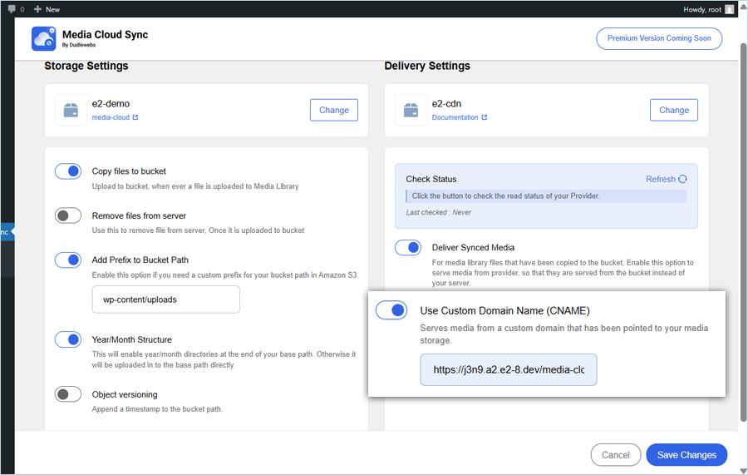Click the comments bubble icon in admin bar
The height and width of the screenshot is (475, 748).
(x=12, y=9)
